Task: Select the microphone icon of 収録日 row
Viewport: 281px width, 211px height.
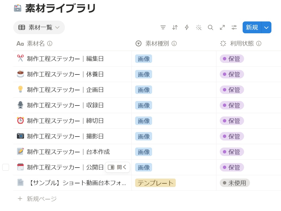Action: pos(20,105)
